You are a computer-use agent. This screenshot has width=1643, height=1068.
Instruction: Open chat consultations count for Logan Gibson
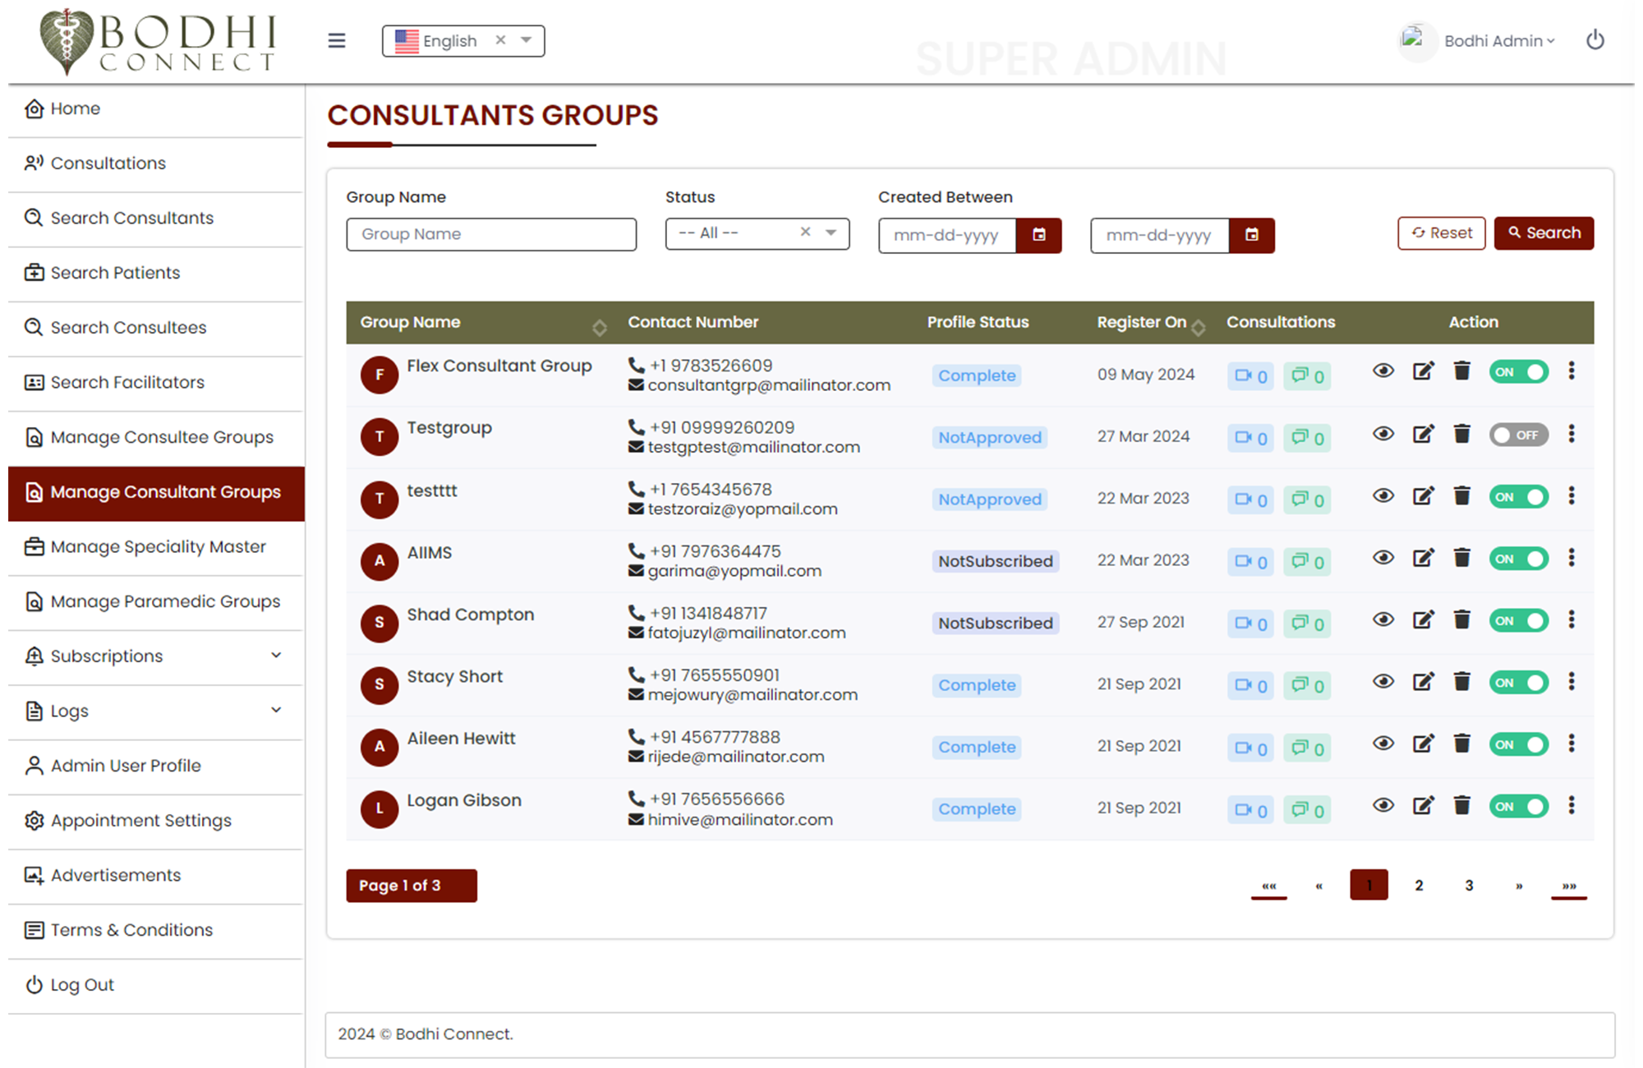[1307, 810]
